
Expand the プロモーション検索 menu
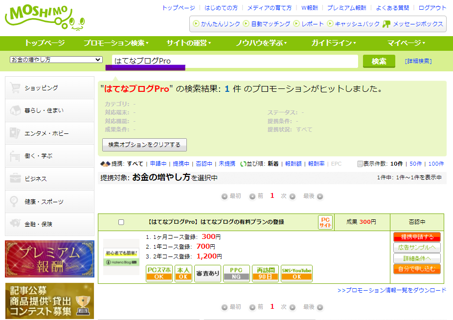pos(116,43)
